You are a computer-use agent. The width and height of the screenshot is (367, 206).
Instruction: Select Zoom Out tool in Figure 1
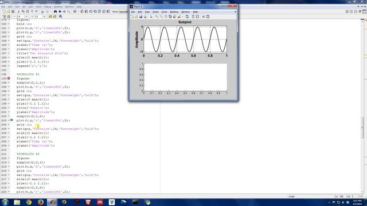[161, 17]
